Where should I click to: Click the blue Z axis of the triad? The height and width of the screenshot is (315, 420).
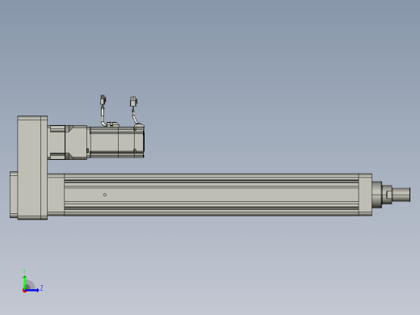[32, 290]
